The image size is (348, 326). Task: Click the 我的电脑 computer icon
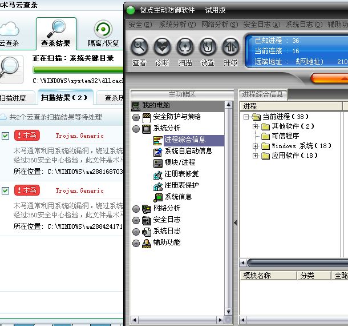[x=136, y=106]
